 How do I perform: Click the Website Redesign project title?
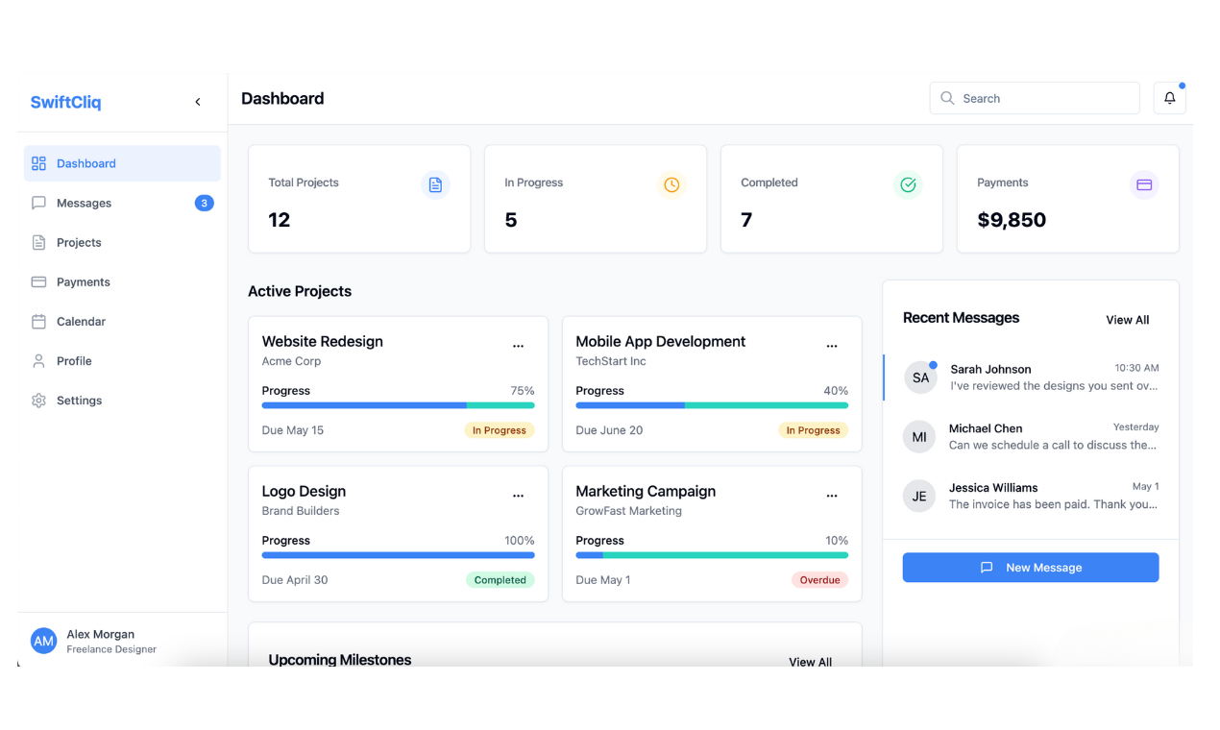tap(322, 341)
